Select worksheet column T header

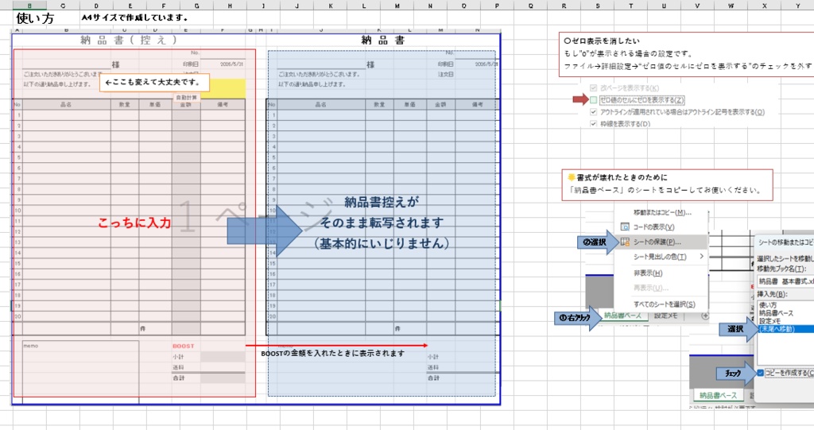pos(630,6)
